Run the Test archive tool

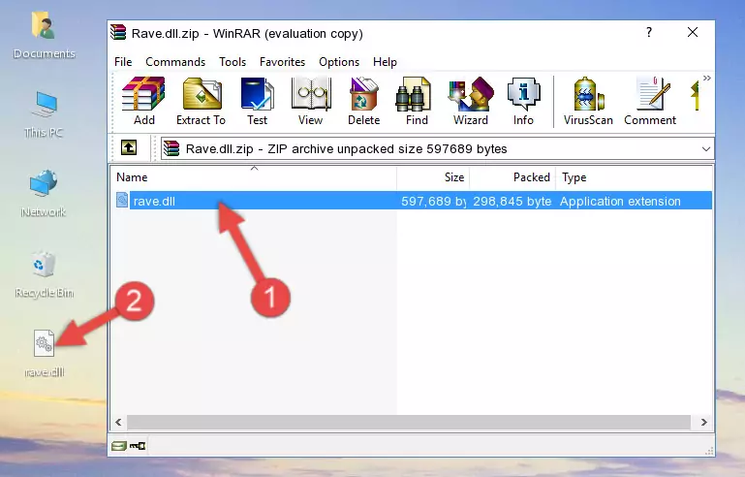[x=257, y=101]
